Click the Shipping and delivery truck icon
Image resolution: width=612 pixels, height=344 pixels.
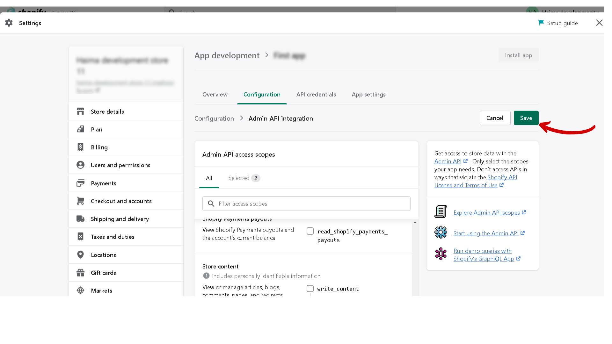coord(80,219)
